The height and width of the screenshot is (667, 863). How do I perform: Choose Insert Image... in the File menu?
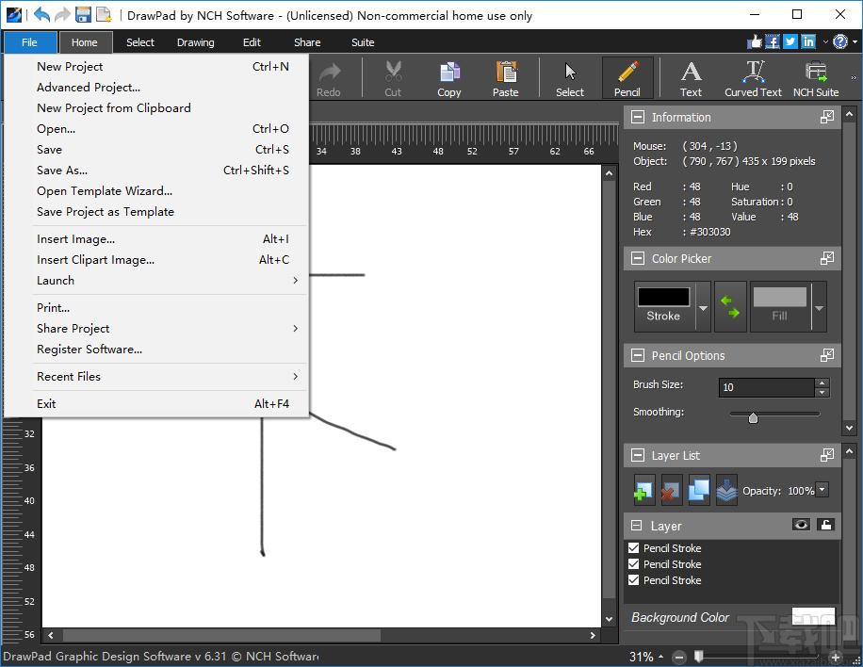(155, 239)
